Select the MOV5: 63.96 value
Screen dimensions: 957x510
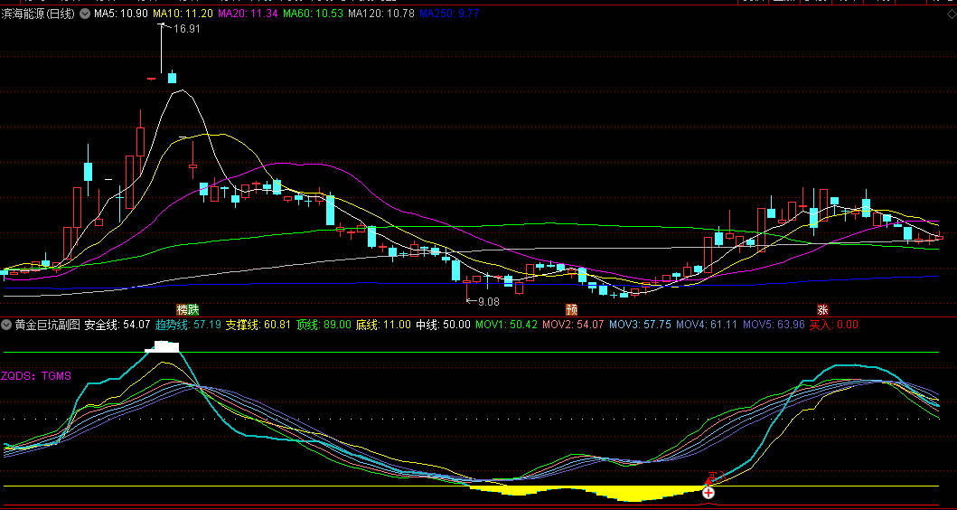tap(774, 325)
